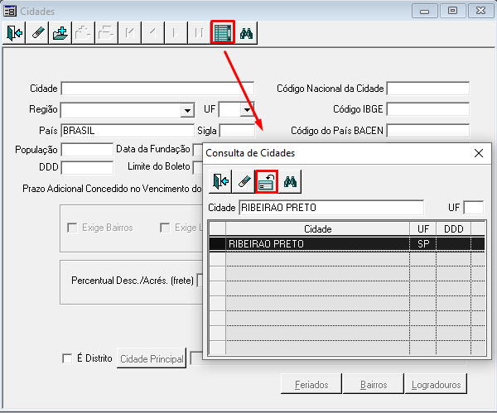This screenshot has width=497, height=413.
Task: Click the eraser icon in Consulta de Cidades
Action: click(x=244, y=181)
